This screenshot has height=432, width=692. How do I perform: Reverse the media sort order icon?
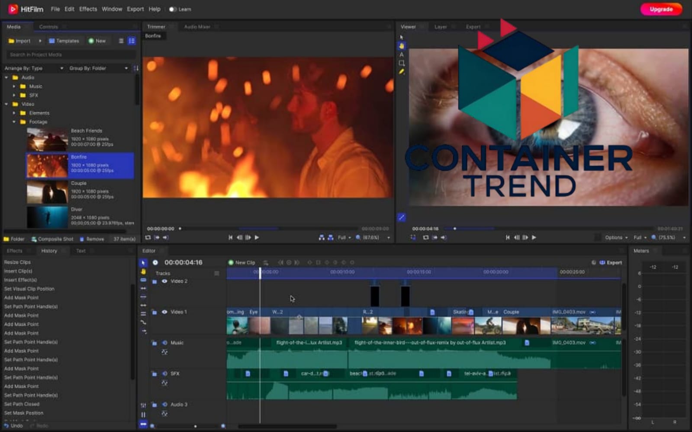[x=136, y=68]
